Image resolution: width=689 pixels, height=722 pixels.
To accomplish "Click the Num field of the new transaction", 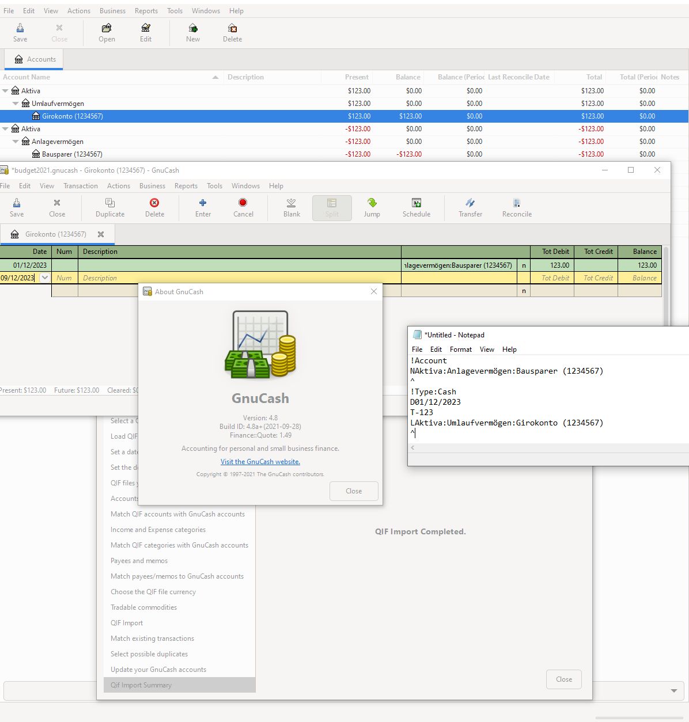I will coord(65,278).
